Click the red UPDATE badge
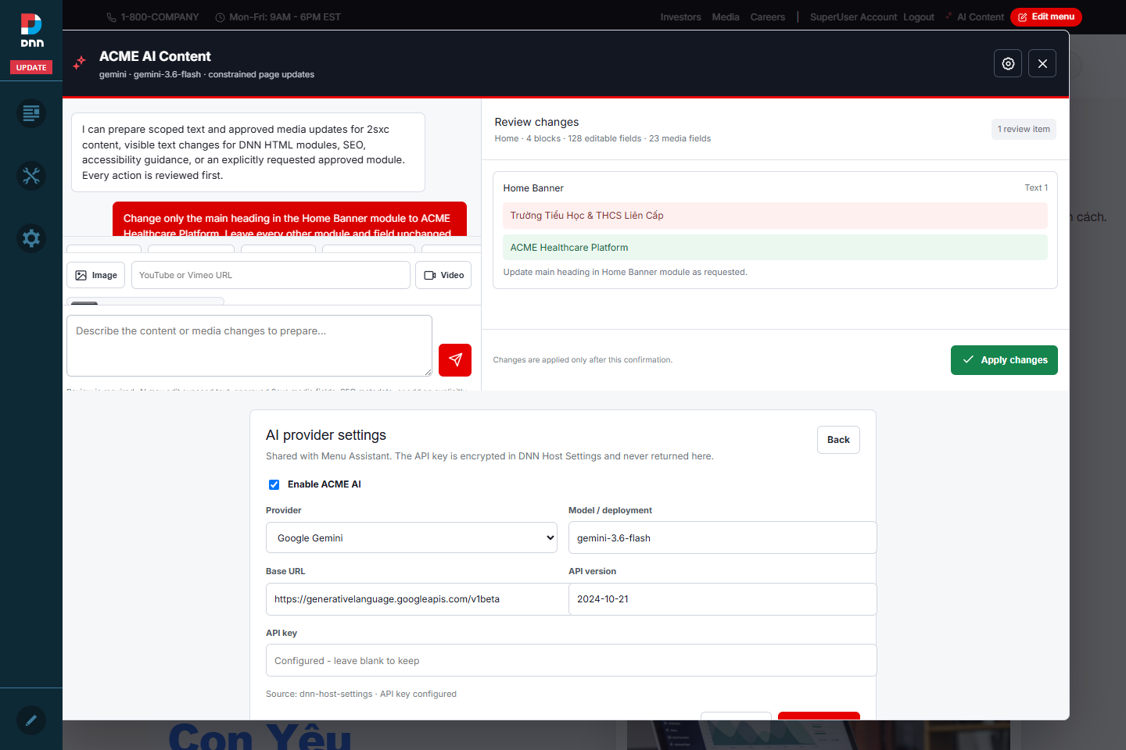 pyautogui.click(x=31, y=67)
